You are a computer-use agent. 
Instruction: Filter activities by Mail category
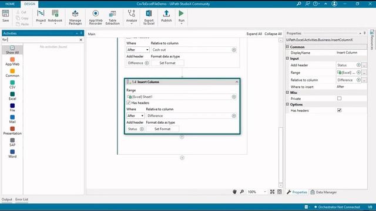12,119
